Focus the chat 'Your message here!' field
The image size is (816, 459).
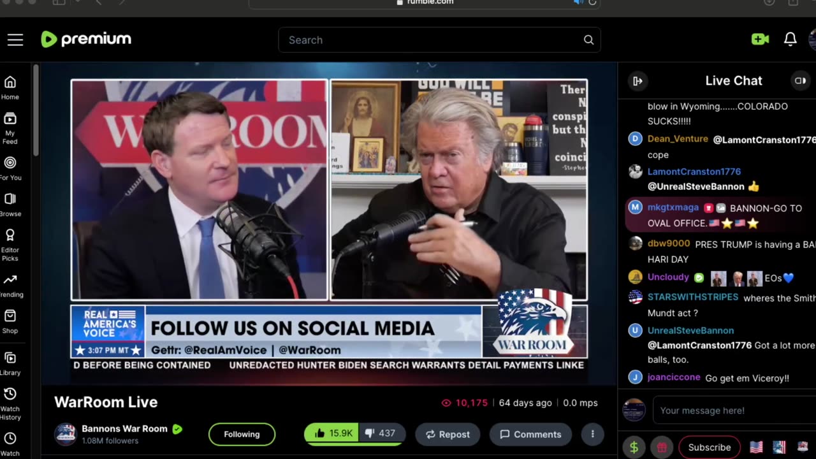(x=734, y=411)
